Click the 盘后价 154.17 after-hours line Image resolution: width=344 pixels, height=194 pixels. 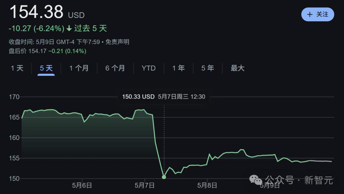coord(47,51)
